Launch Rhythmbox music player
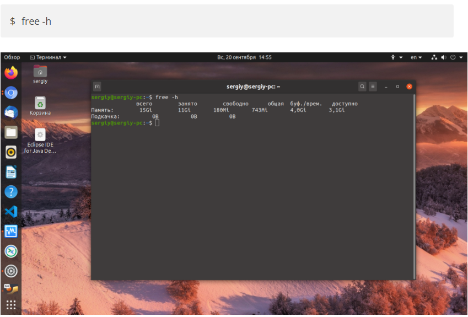Viewport: 468px width, 317px height. [11, 152]
